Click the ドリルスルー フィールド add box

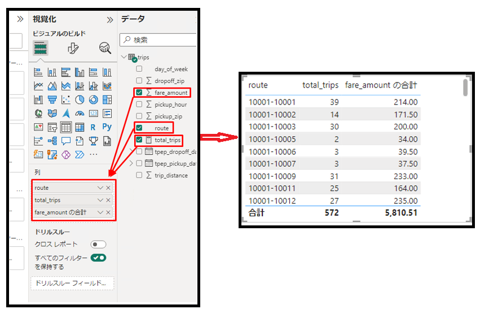(72, 283)
